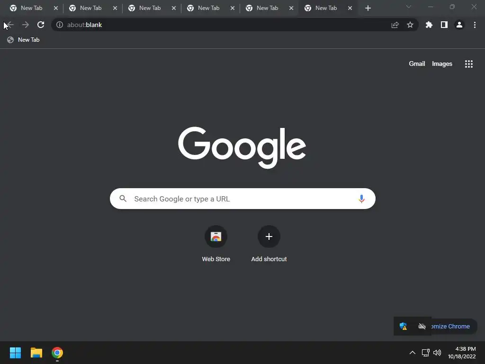Open the OneDrive cloud tray icon
Viewport: 485px width, 364px height.
pyautogui.click(x=422, y=326)
